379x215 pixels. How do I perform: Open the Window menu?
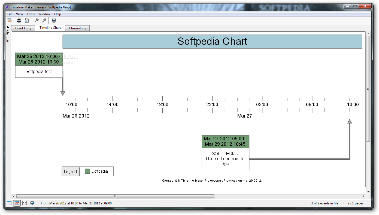point(44,14)
